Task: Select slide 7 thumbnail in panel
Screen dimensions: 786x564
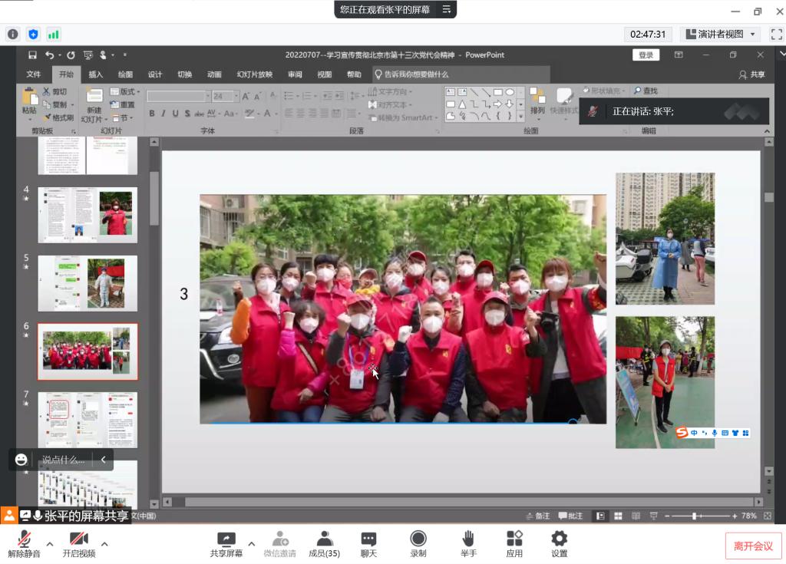Action: tap(88, 419)
